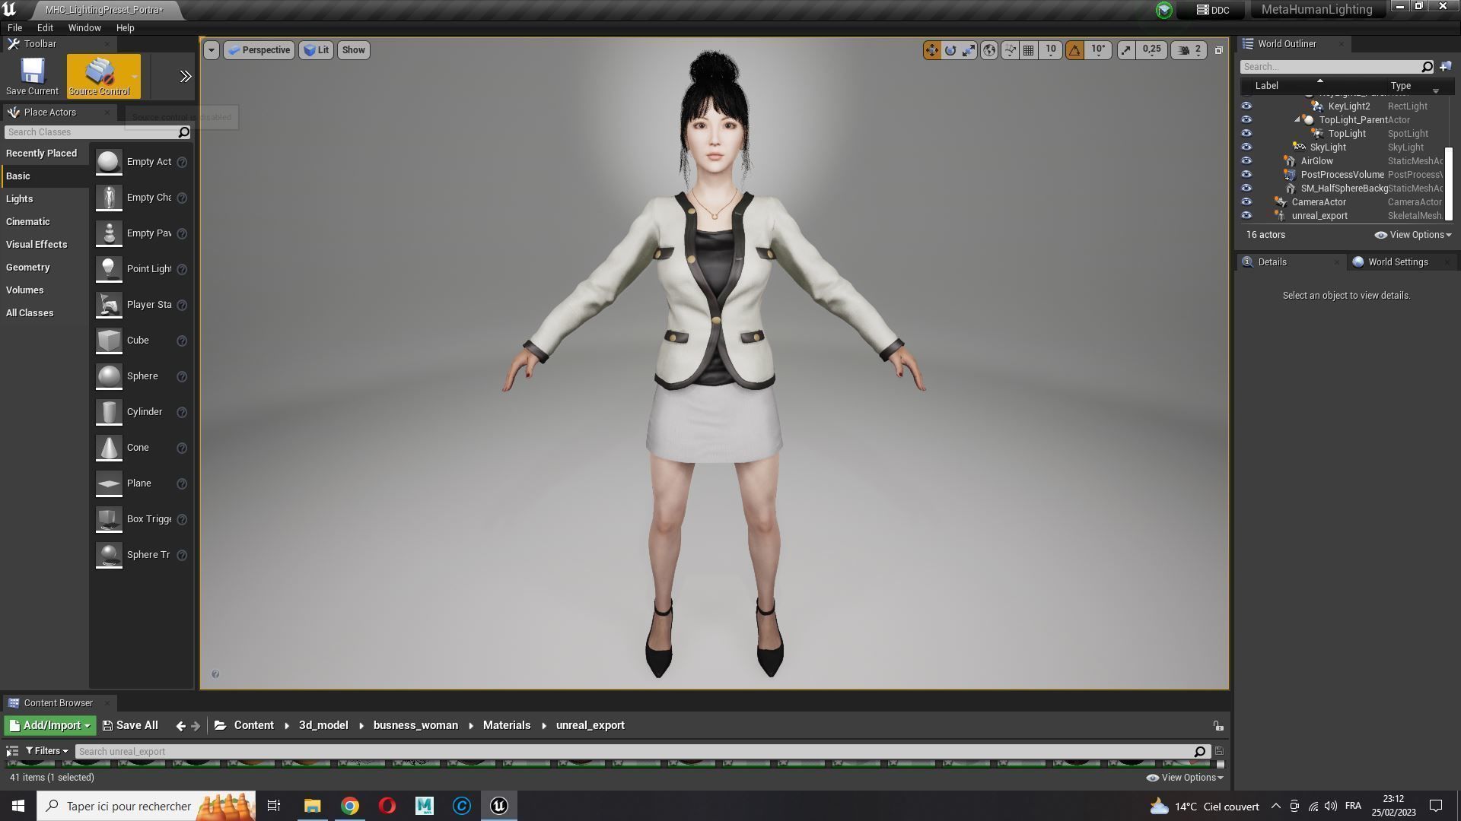This screenshot has width=1461, height=821.
Task: Open the Window menu
Action: [84, 28]
